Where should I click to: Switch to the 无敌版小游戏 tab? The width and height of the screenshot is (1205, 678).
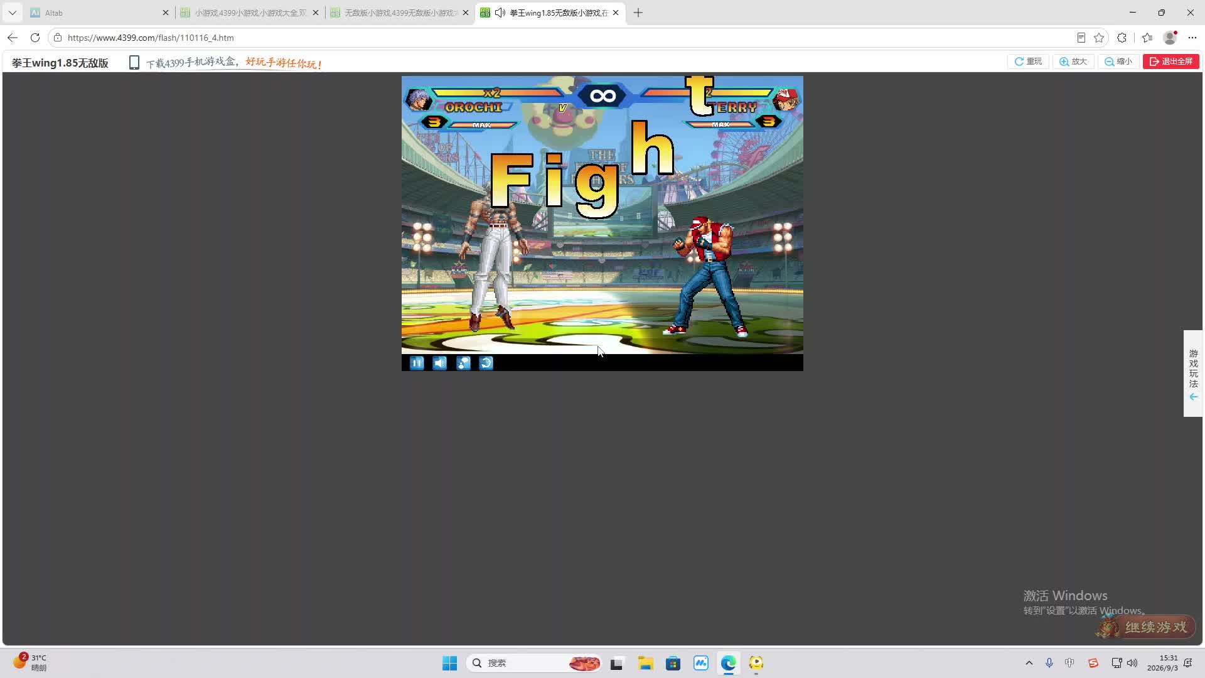click(399, 13)
